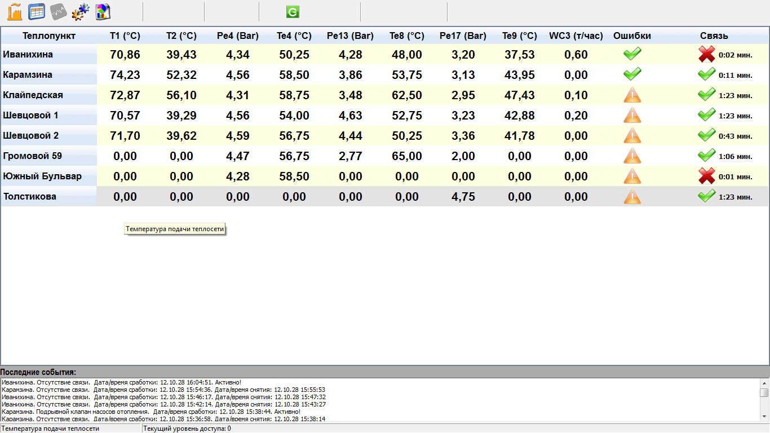Viewport: 770px width, 433px height.
Task: Click the green refresh icon in toolbar
Action: pyautogui.click(x=293, y=12)
